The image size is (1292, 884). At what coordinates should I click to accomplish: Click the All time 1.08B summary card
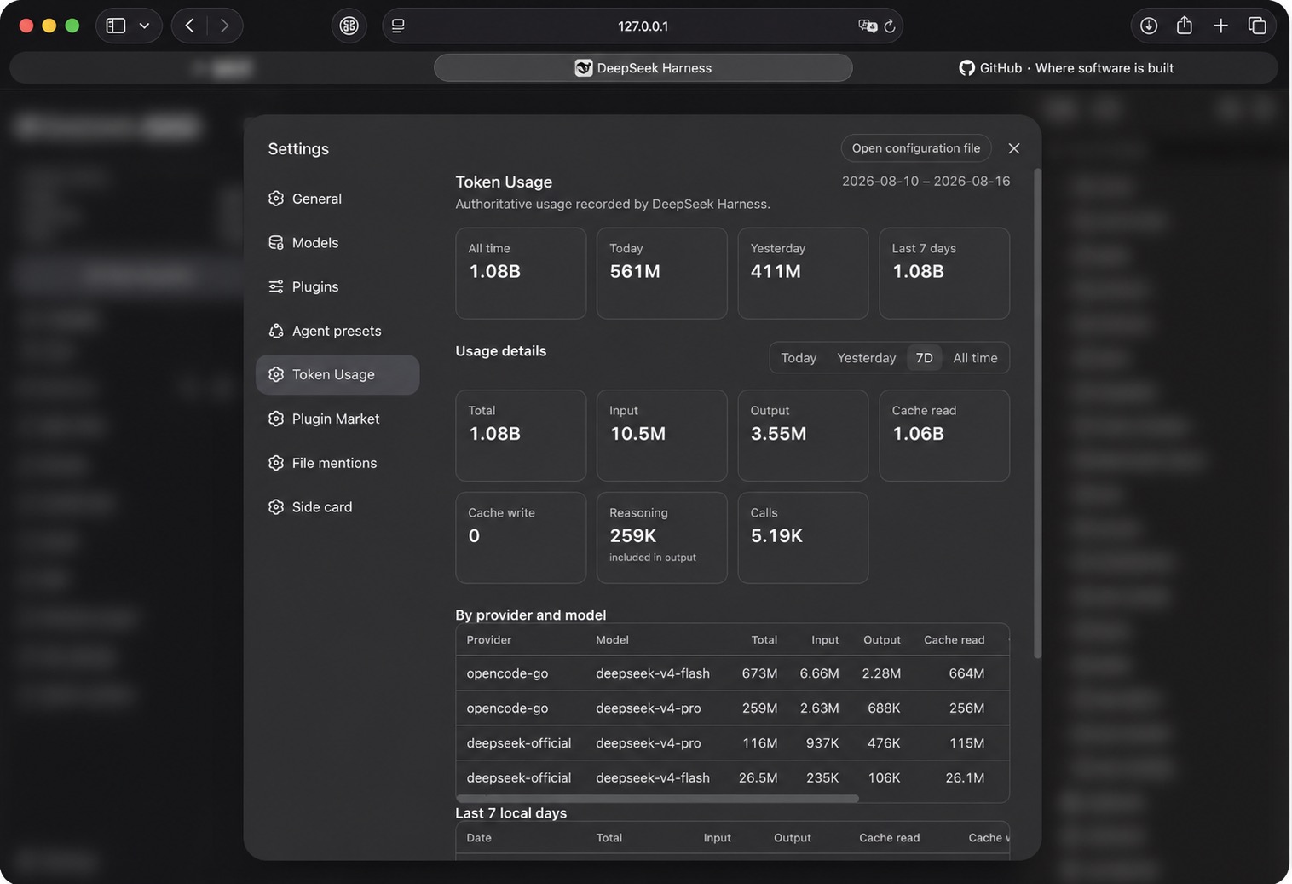[521, 273]
